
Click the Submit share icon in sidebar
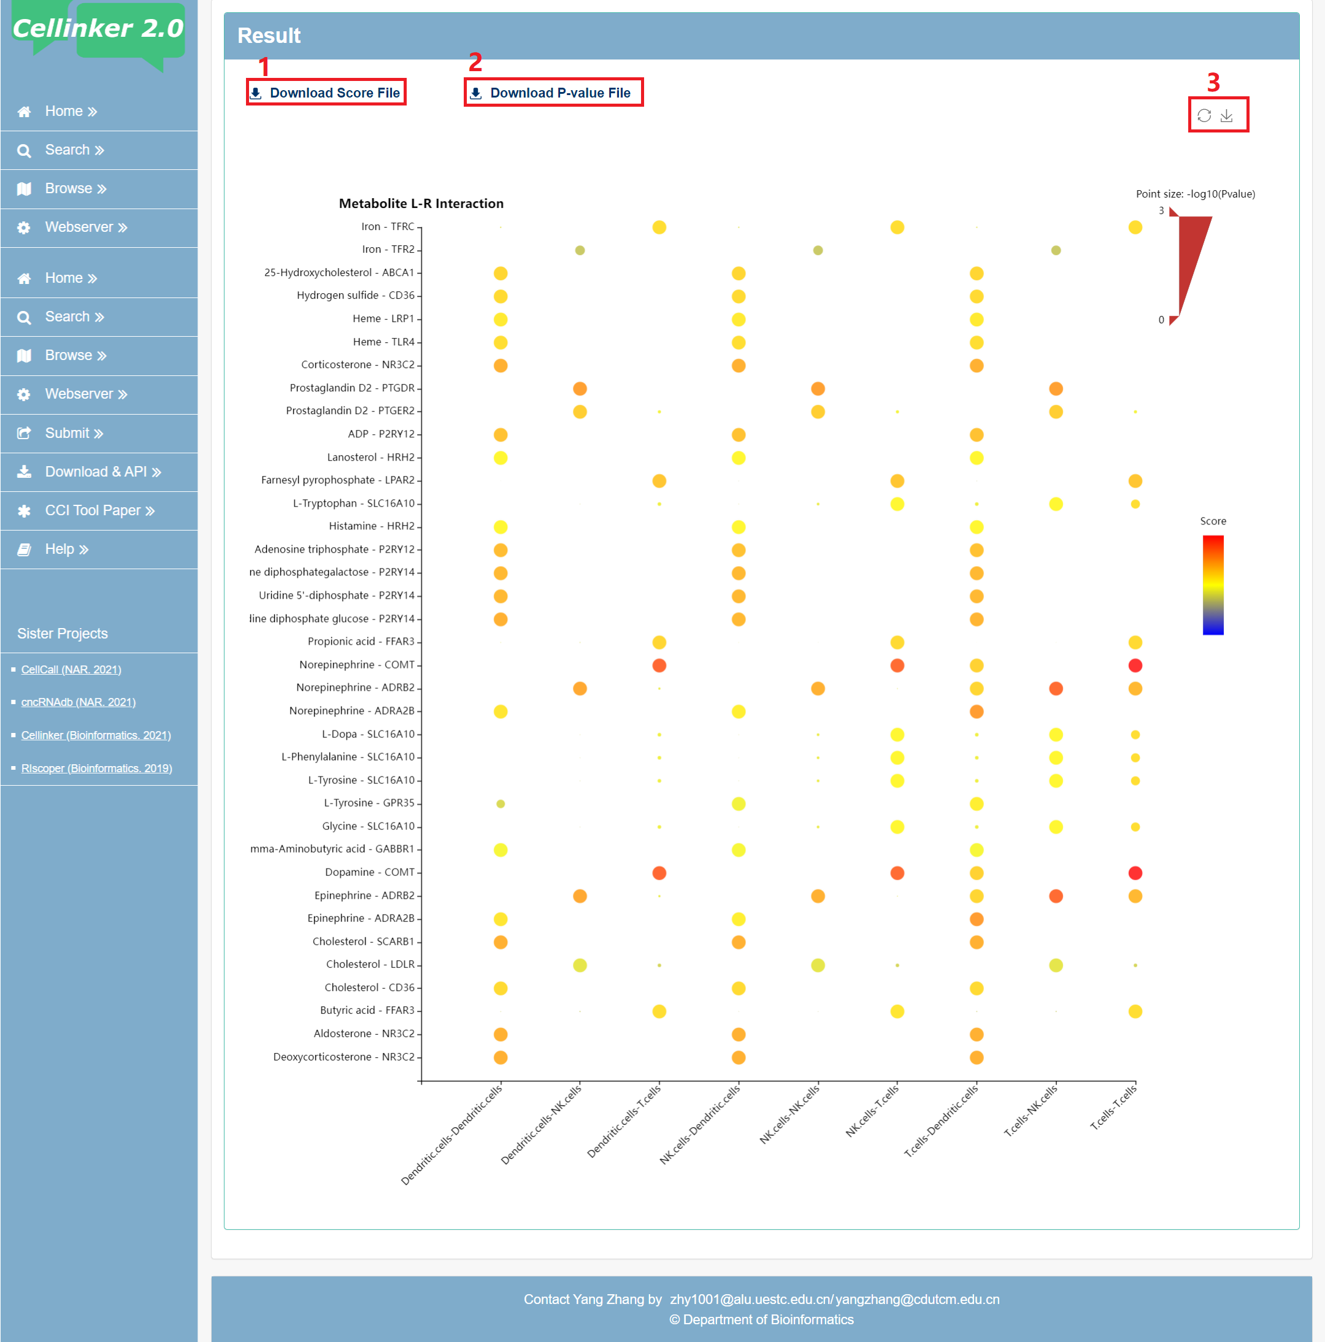[25, 434]
